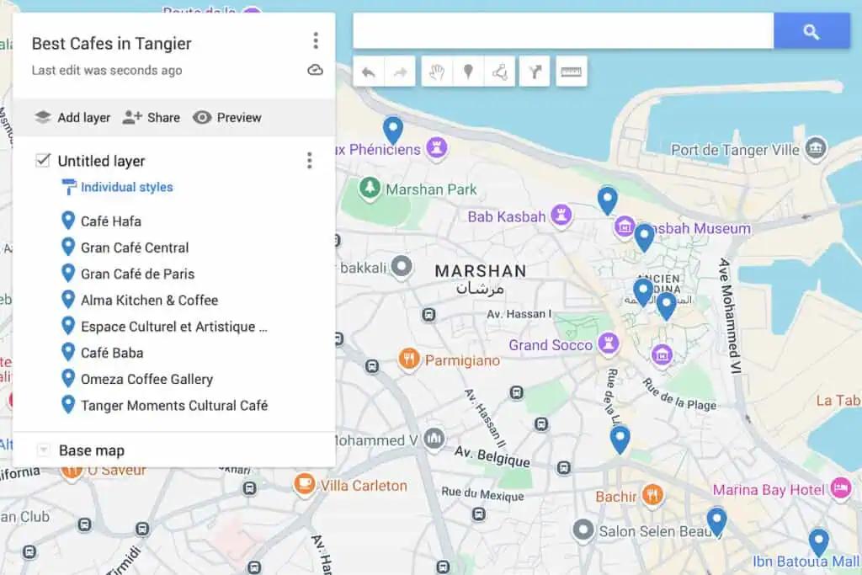This screenshot has height=575, width=862.
Task: Select Café Hafa in the layer list
Action: 111,221
